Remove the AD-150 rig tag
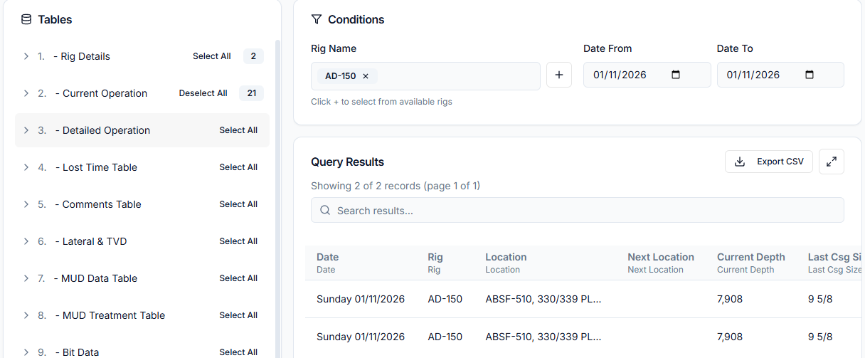This screenshot has width=865, height=358. pyautogui.click(x=366, y=76)
